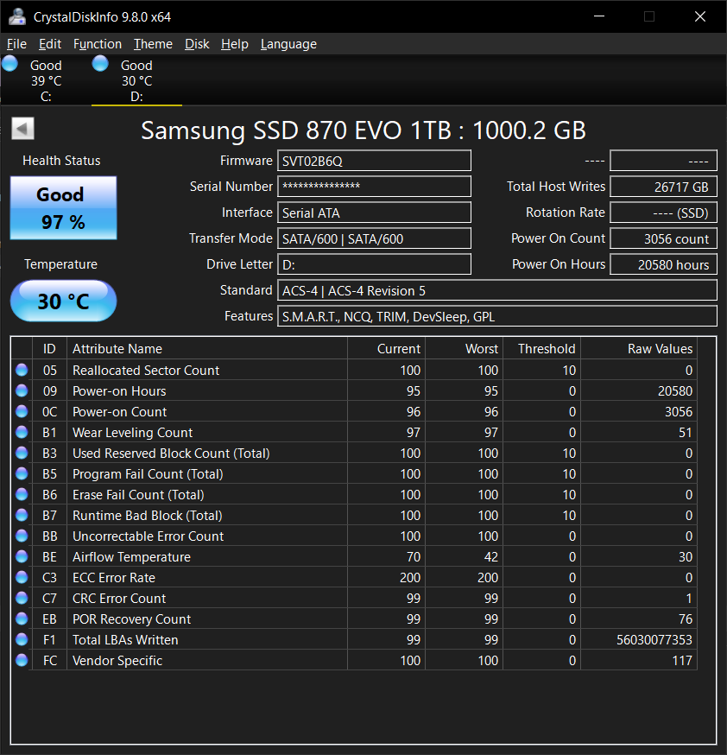The height and width of the screenshot is (755, 727).
Task: Click raw value 117 in Vendor Specific row
Action: click(x=682, y=660)
